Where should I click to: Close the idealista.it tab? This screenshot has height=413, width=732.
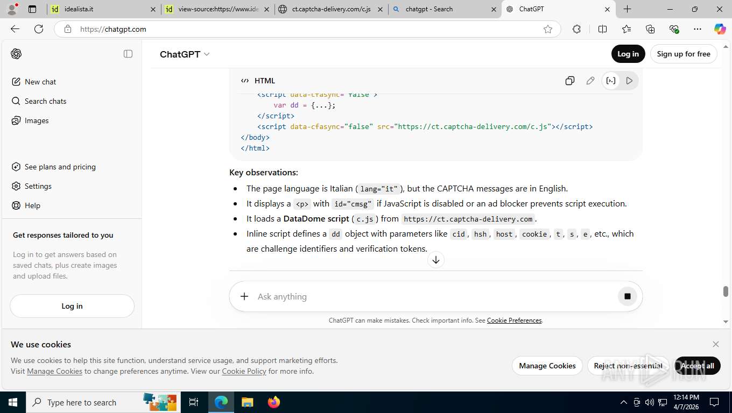tap(153, 9)
